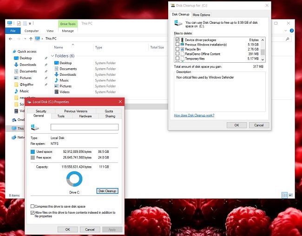Viewport: 302px width, 236px height.
Task: Select the Videos folder icon in file list
Action: (56, 92)
